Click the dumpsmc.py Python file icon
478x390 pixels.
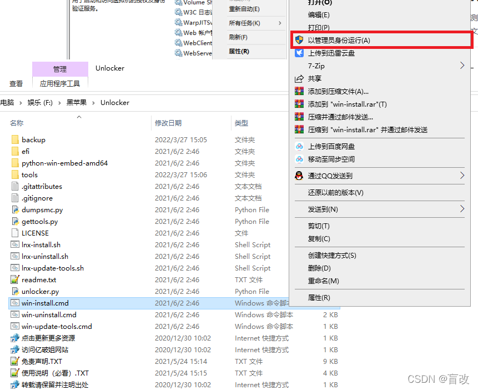14,209
